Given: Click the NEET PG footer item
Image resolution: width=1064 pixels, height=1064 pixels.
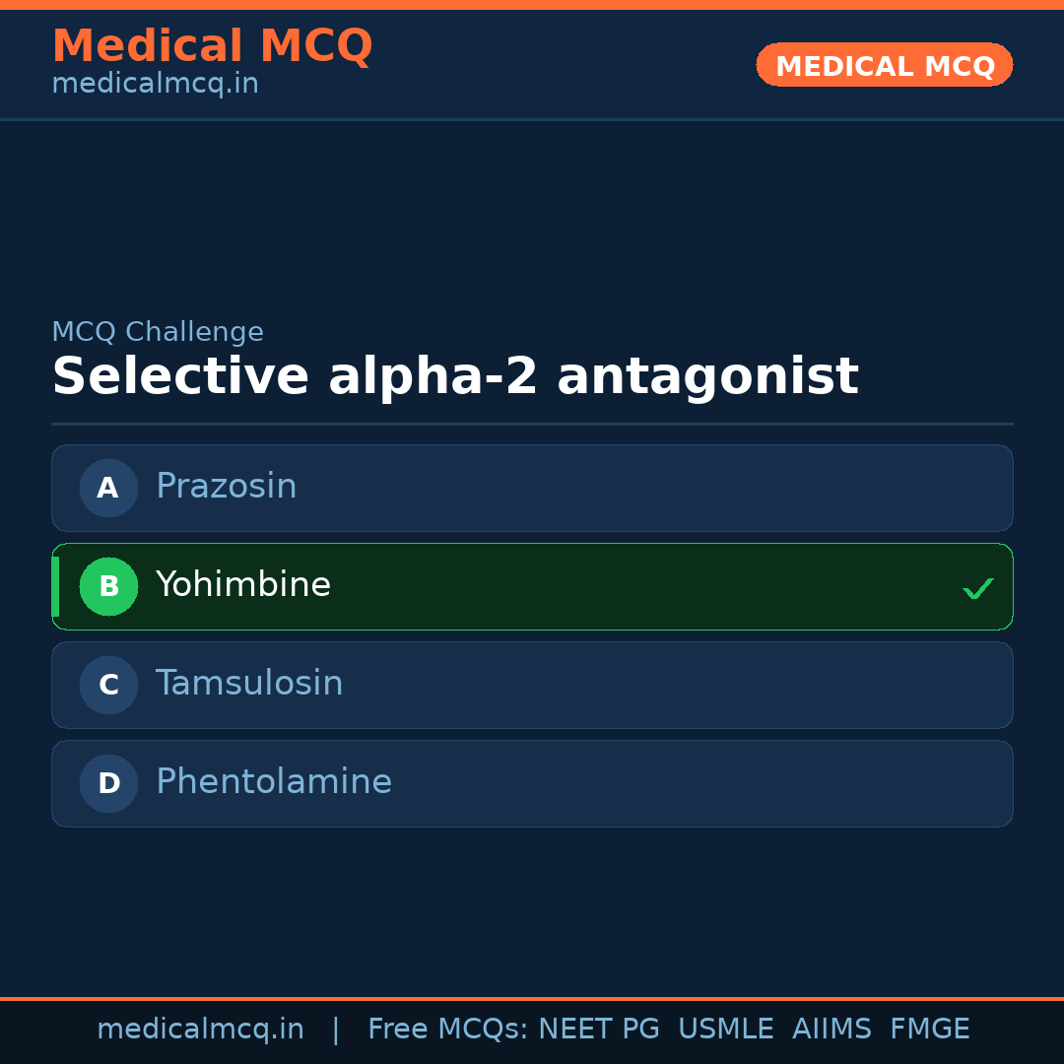Looking at the screenshot, I should point(598,1029).
